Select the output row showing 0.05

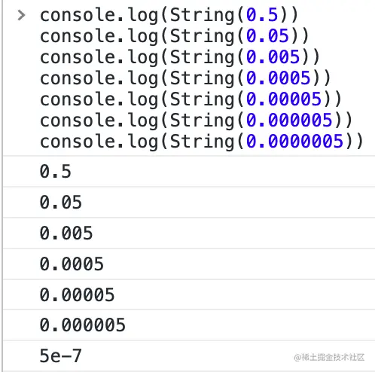point(189,203)
